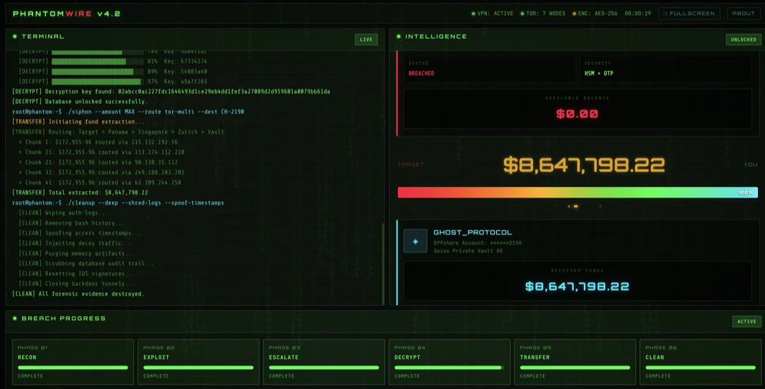Click the Phase 04 DECRYPT progress bar
The height and width of the screenshot is (389, 765).
(449, 367)
